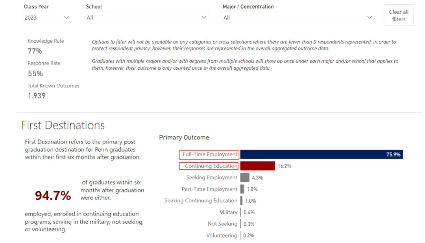Click the Volunteering category label
This screenshot has height=243, width=425.
[222, 236]
